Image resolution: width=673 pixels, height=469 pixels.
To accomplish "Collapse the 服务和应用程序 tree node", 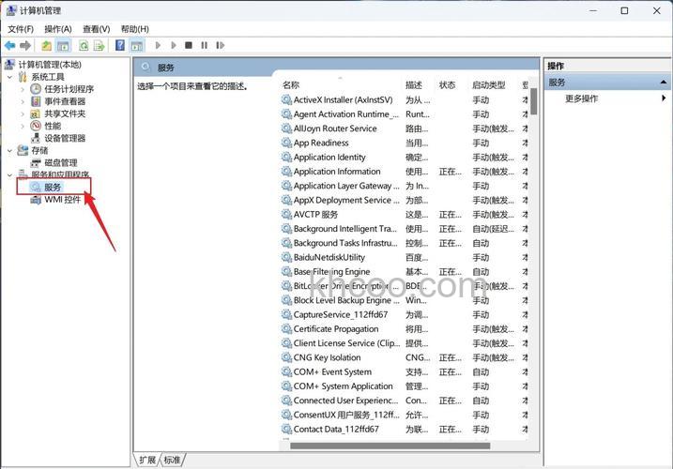I will [10, 175].
